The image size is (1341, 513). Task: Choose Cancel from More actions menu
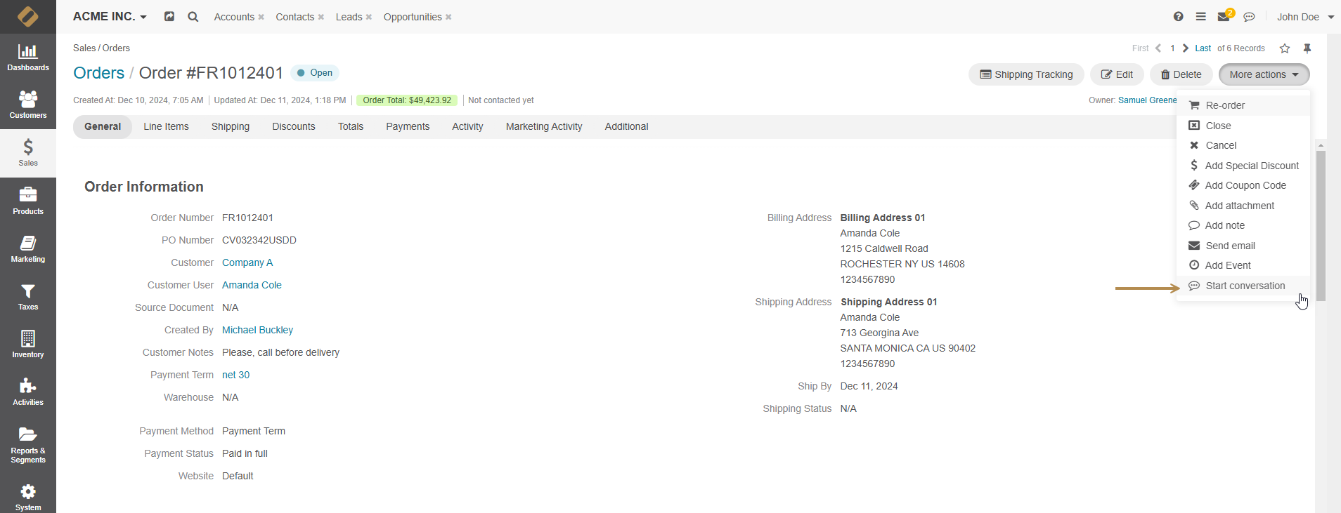pyautogui.click(x=1243, y=145)
